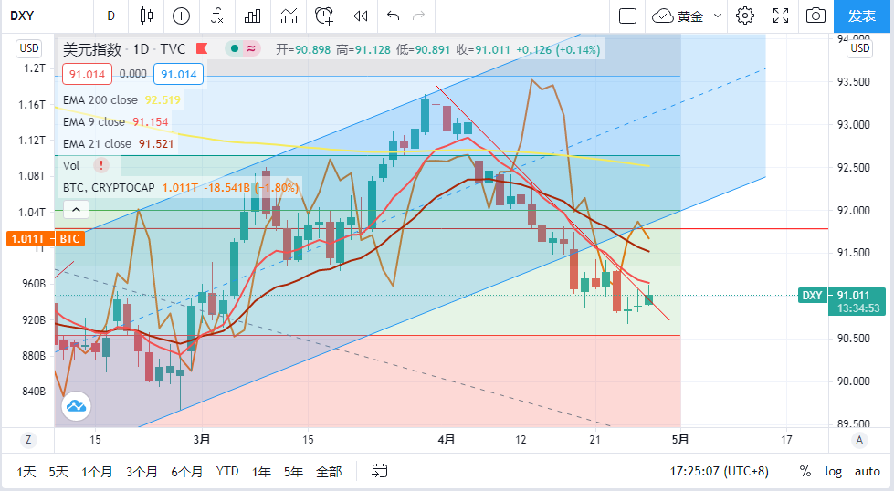894x491 pixels.
Task: Toggle the auto scale
Action: click(867, 472)
